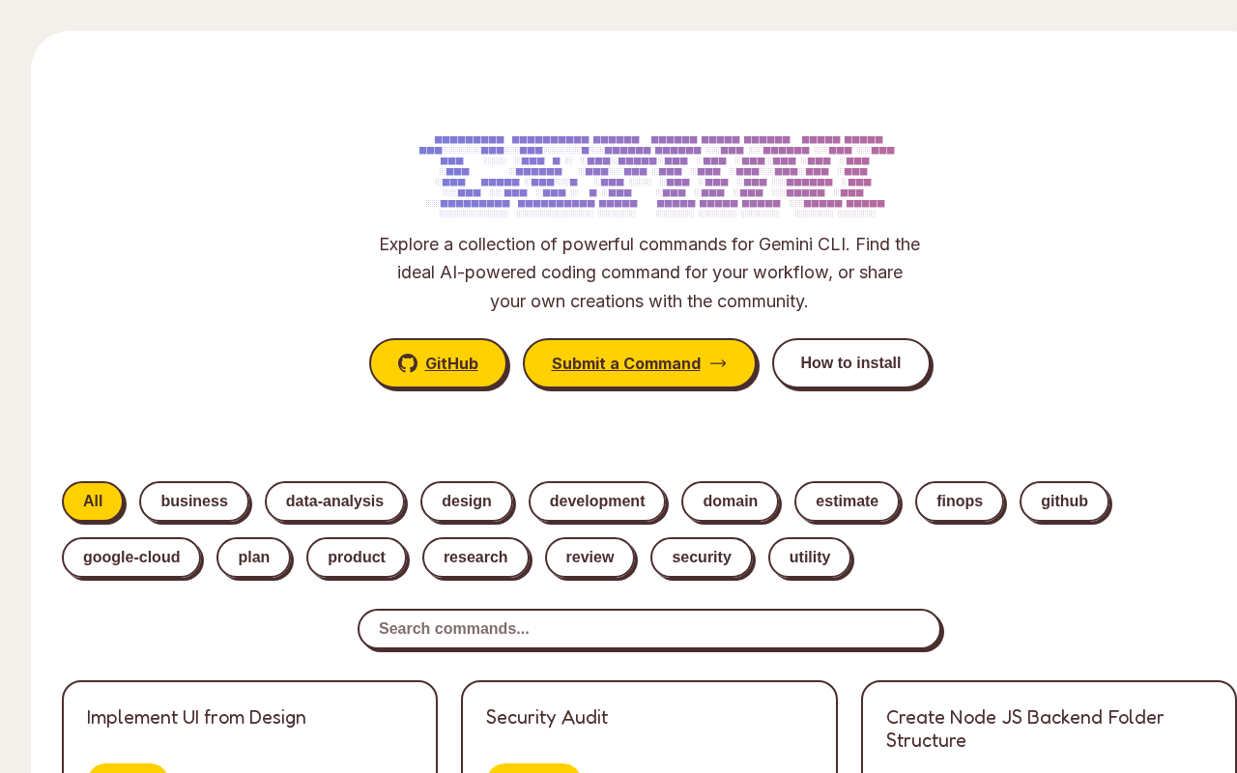
Task: Choose the utility category filter
Action: point(810,558)
